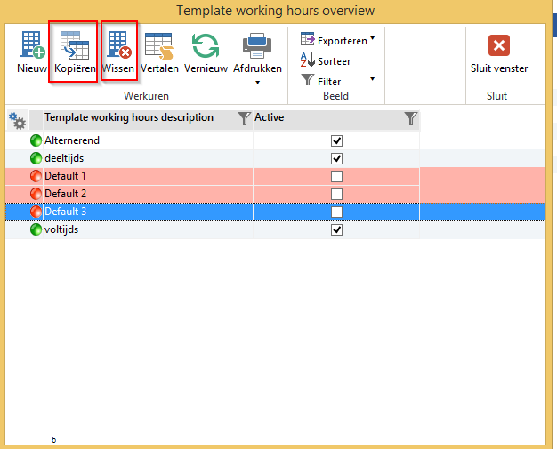557x449 pixels.
Task: Select the Default 2 row
Action: click(133, 194)
